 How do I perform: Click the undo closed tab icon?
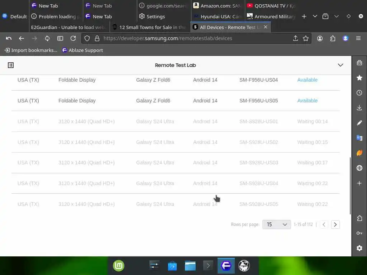[x=9, y=38]
